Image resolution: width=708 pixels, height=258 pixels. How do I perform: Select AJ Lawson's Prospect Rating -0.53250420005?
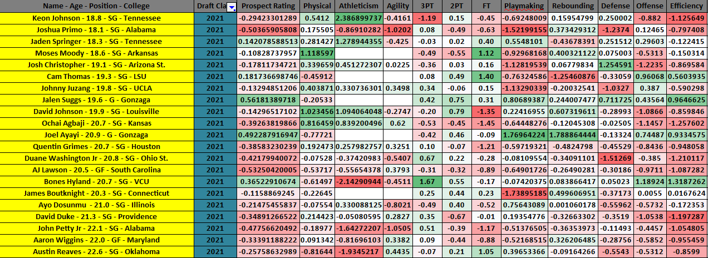click(268, 170)
